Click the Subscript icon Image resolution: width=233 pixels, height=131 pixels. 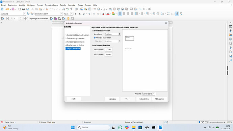tap(98, 14)
